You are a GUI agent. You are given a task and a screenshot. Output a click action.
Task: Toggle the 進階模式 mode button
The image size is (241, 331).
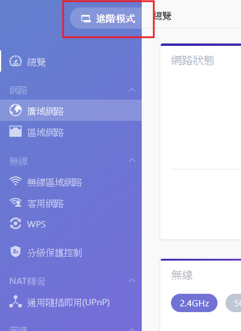[106, 18]
